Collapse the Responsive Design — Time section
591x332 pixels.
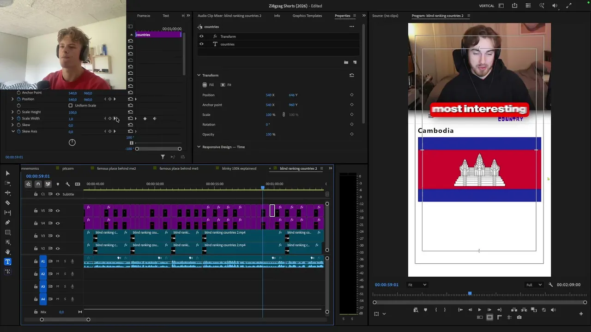tap(199, 147)
